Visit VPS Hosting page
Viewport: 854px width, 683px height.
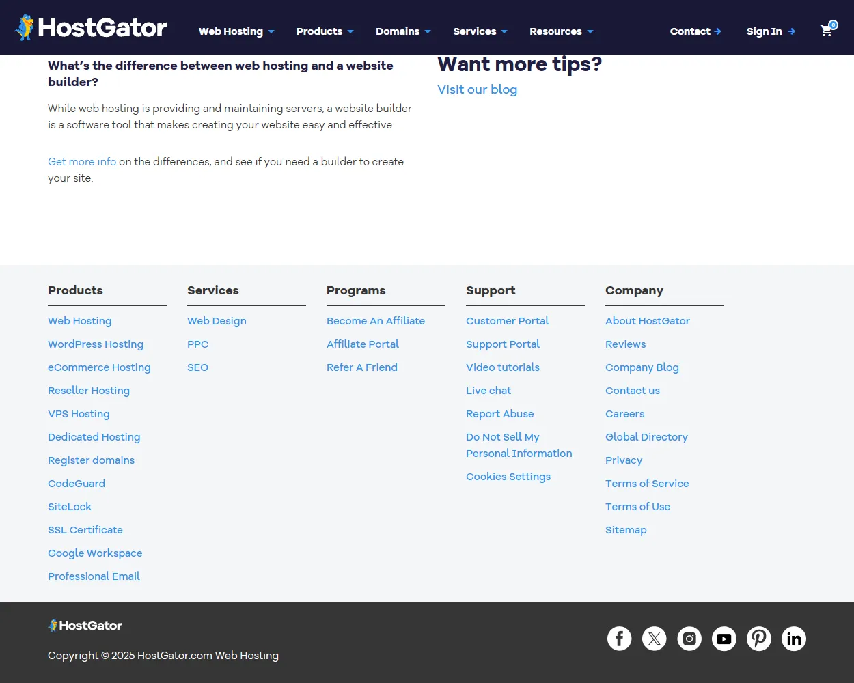click(x=79, y=414)
